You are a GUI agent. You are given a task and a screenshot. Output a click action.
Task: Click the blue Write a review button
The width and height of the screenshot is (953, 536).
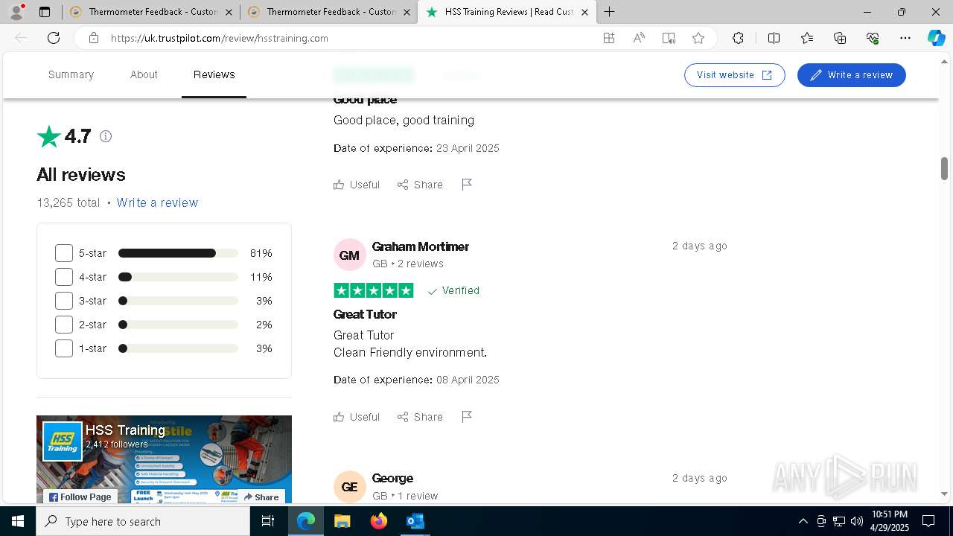click(851, 75)
